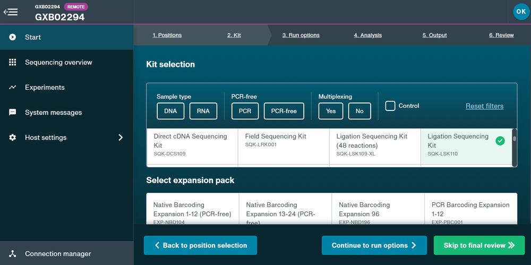This screenshot has width=531, height=265.
Task: Click the REMOTE status badge
Action: [x=76, y=7]
